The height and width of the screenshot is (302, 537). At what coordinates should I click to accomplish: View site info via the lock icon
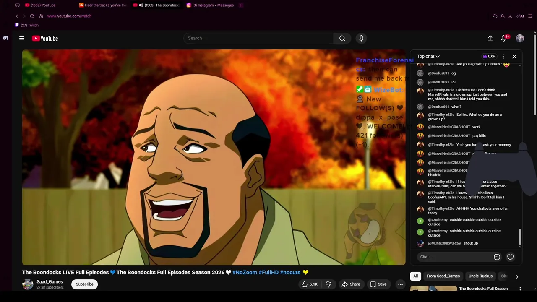[41, 16]
